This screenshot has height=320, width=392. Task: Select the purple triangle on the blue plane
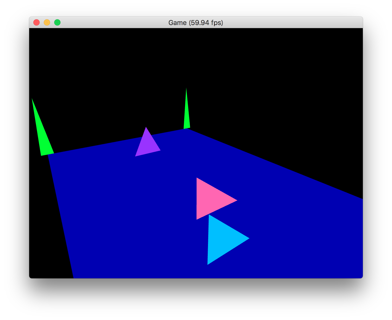coord(147,146)
